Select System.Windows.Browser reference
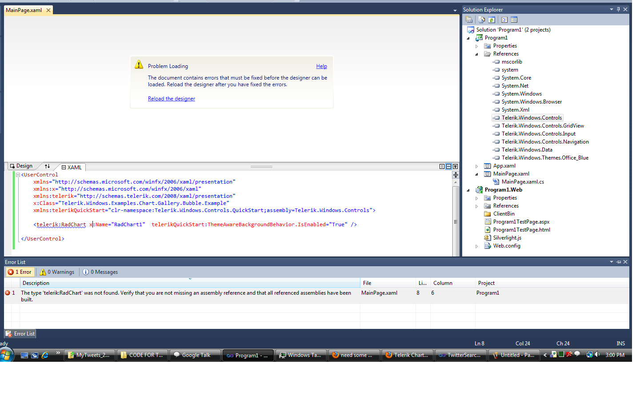The image size is (640, 400). coord(532,102)
